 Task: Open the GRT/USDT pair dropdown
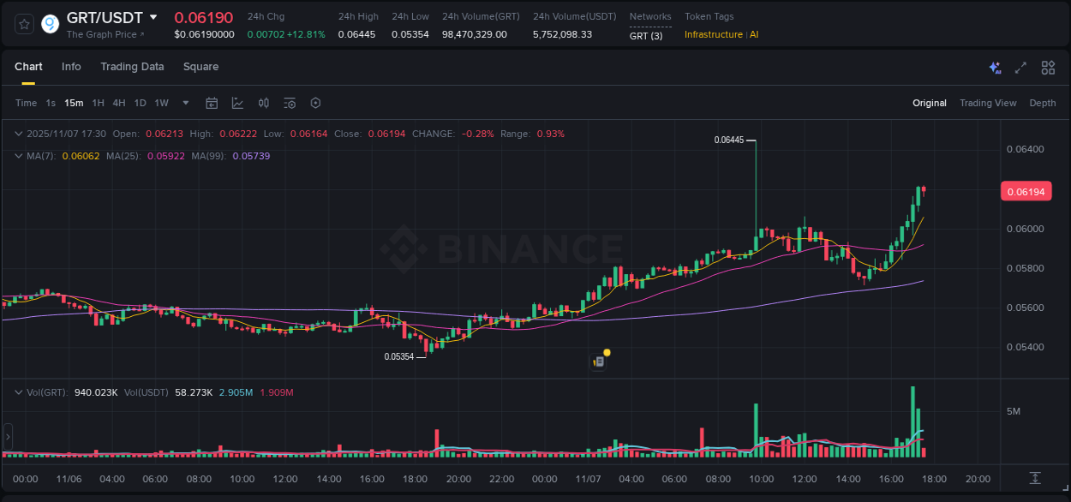pos(153,16)
